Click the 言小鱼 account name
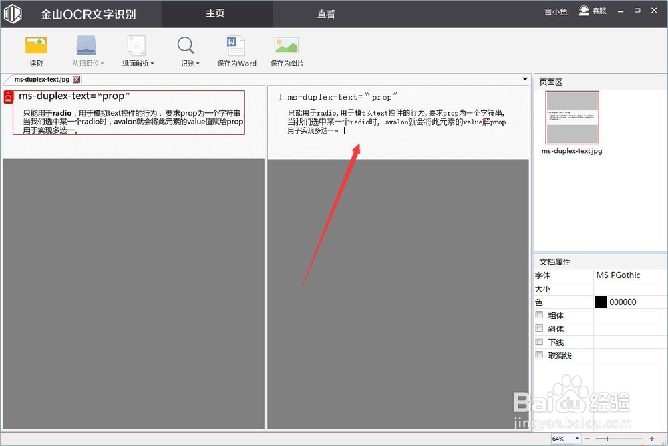This screenshot has width=668, height=446. (x=555, y=11)
